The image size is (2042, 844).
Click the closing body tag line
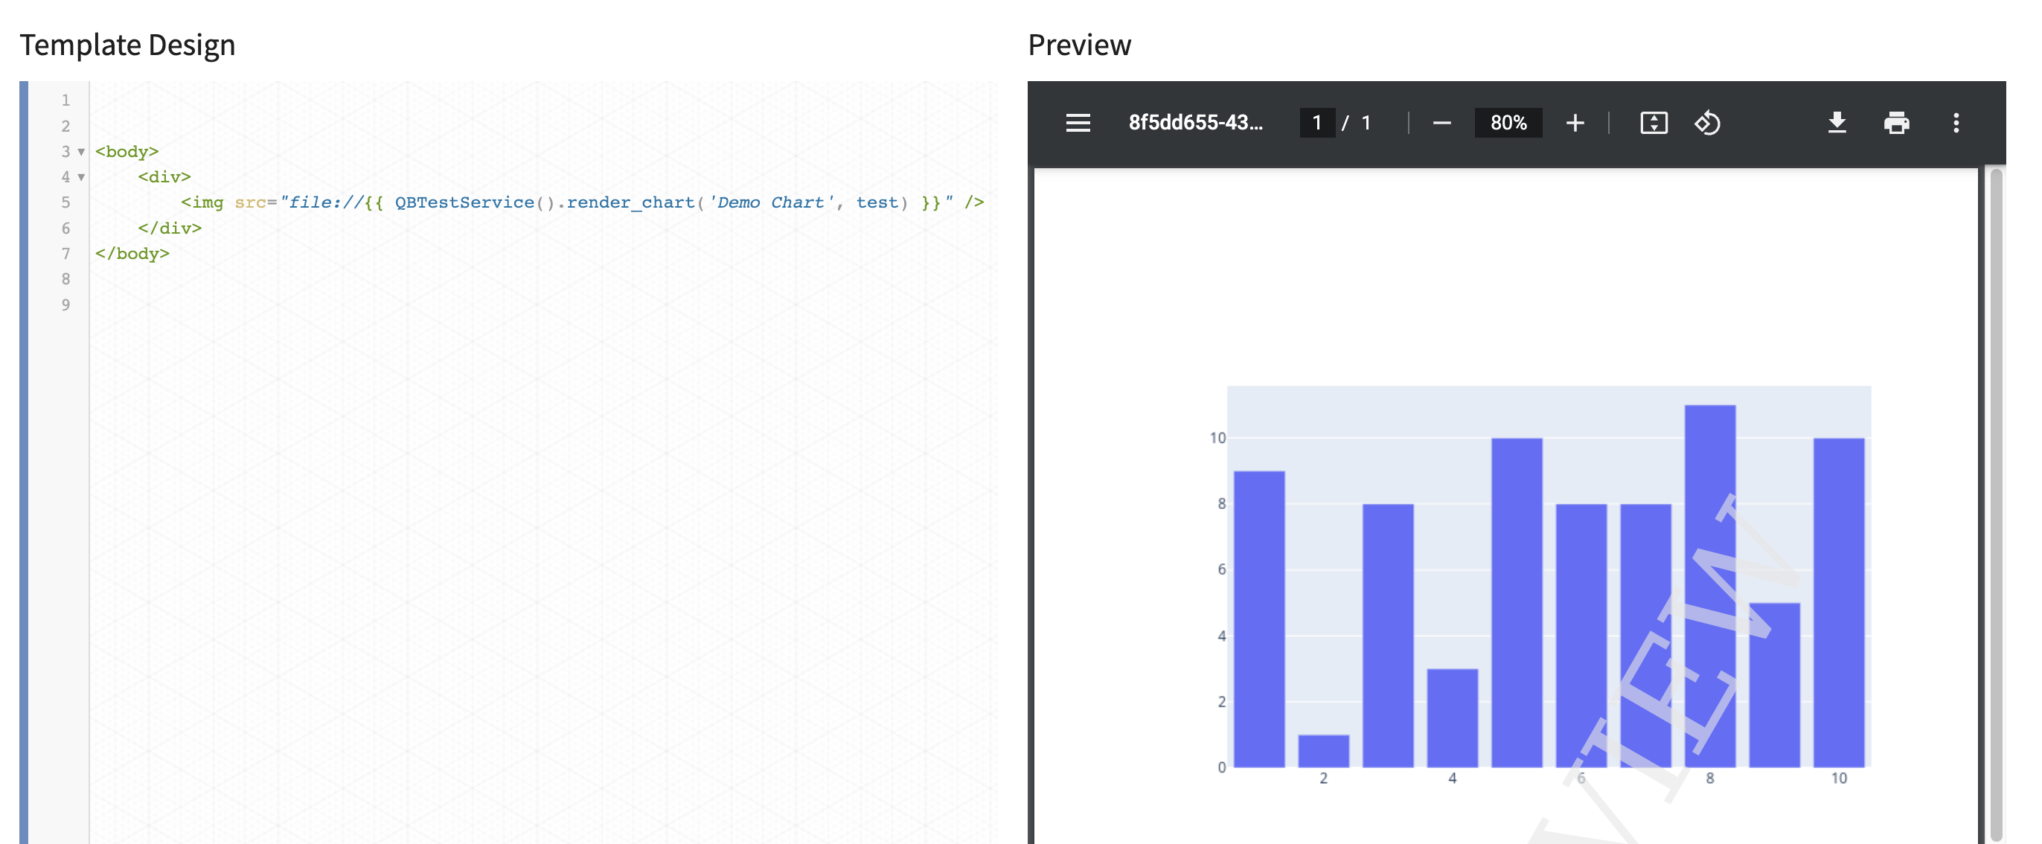tap(132, 254)
